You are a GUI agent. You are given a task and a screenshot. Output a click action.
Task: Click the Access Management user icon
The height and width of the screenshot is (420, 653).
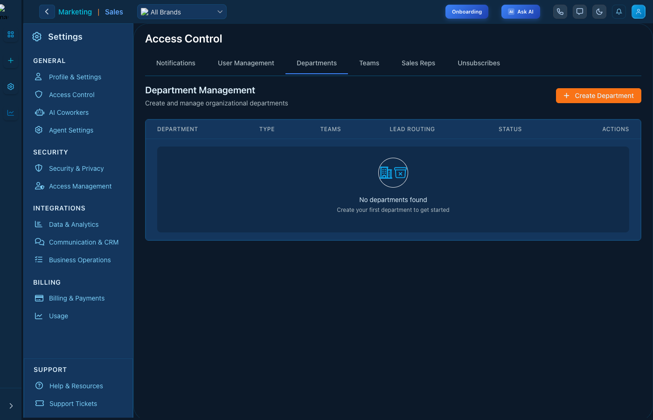click(40, 186)
